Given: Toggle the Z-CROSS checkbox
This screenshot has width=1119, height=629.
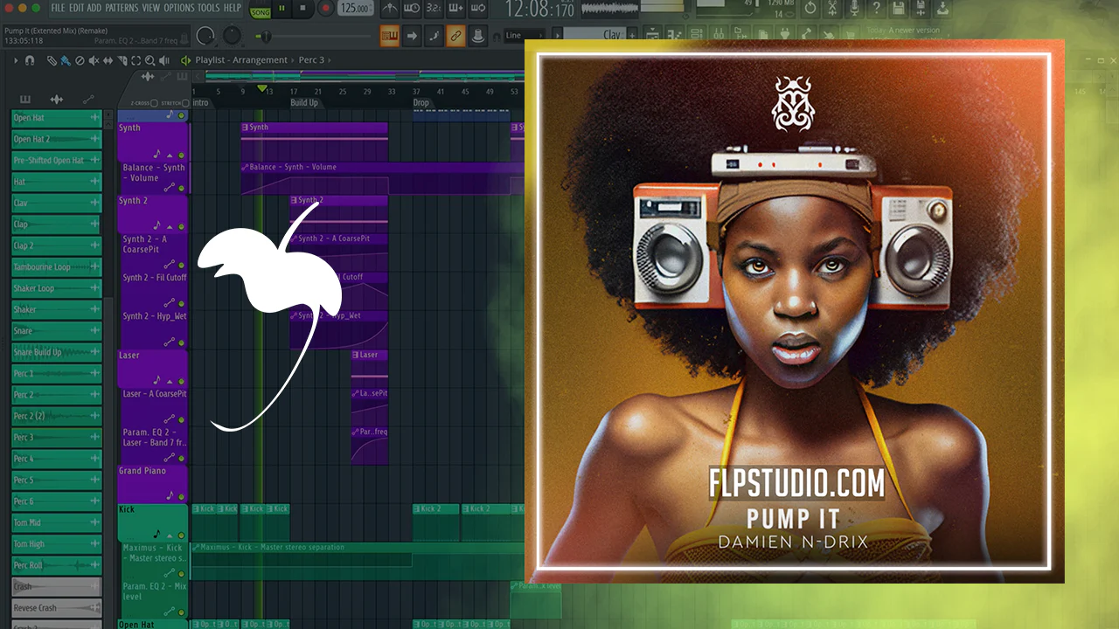Looking at the screenshot, I should tap(155, 103).
